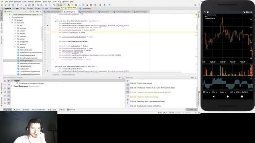Click the Build tool window button at bottom
The image size is (255, 143).
coord(62,110)
